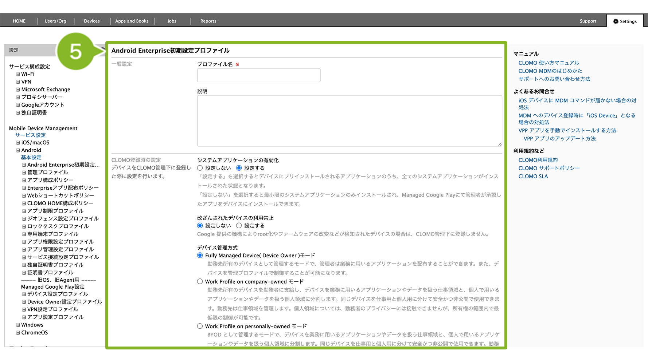Open the サービス設定 link
This screenshot has width=648, height=364.
[30, 135]
